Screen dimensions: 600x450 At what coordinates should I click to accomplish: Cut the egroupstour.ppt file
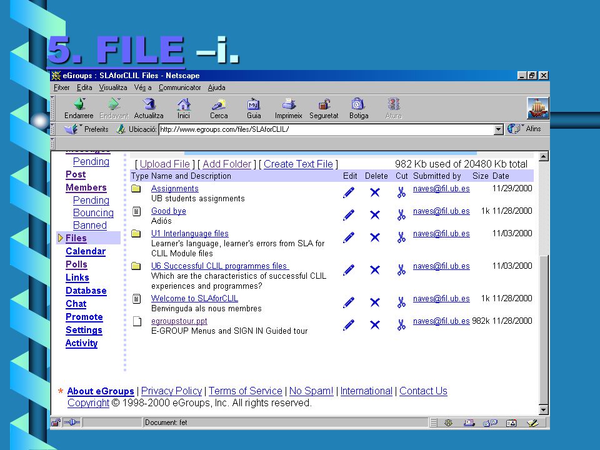coord(401,325)
